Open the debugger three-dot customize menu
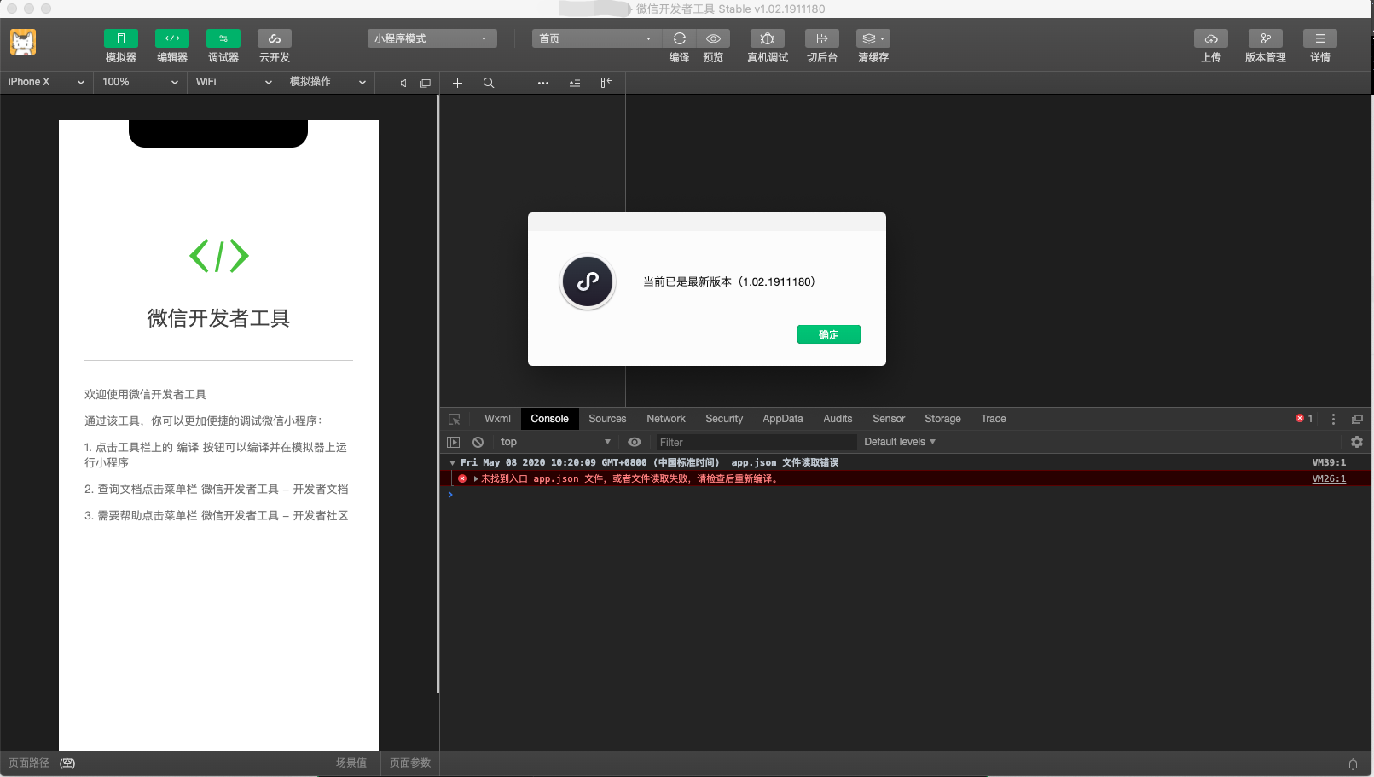This screenshot has width=1374, height=777. click(1333, 419)
